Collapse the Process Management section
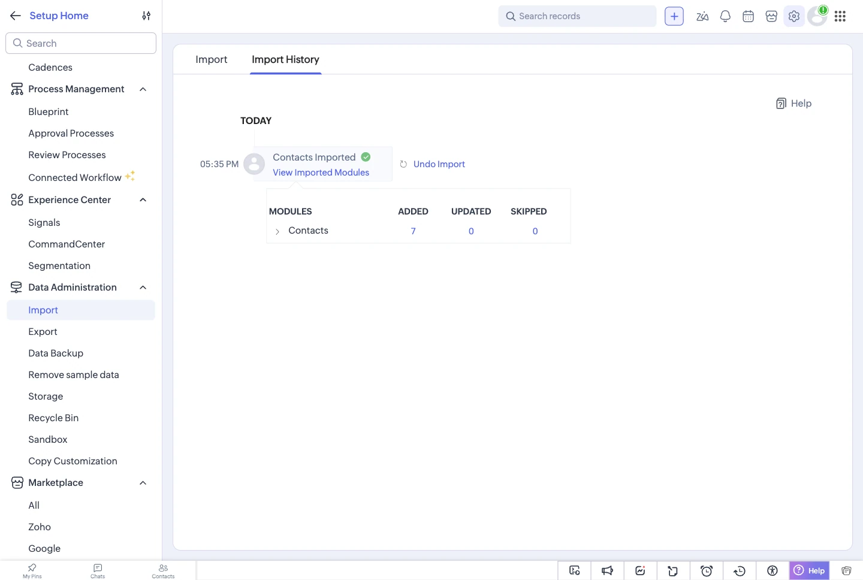This screenshot has height=580, width=863. pos(143,89)
